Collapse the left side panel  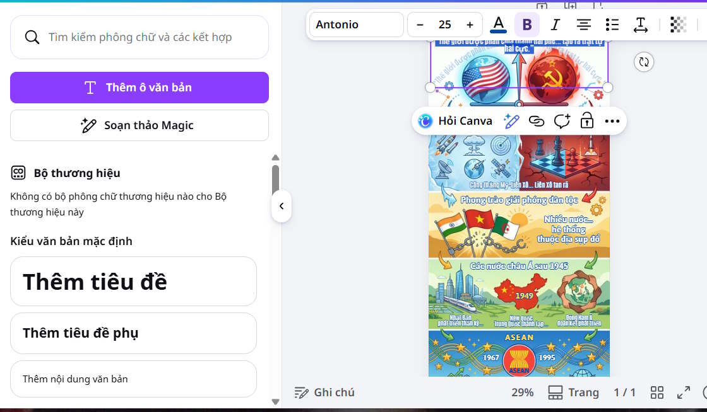pos(282,206)
